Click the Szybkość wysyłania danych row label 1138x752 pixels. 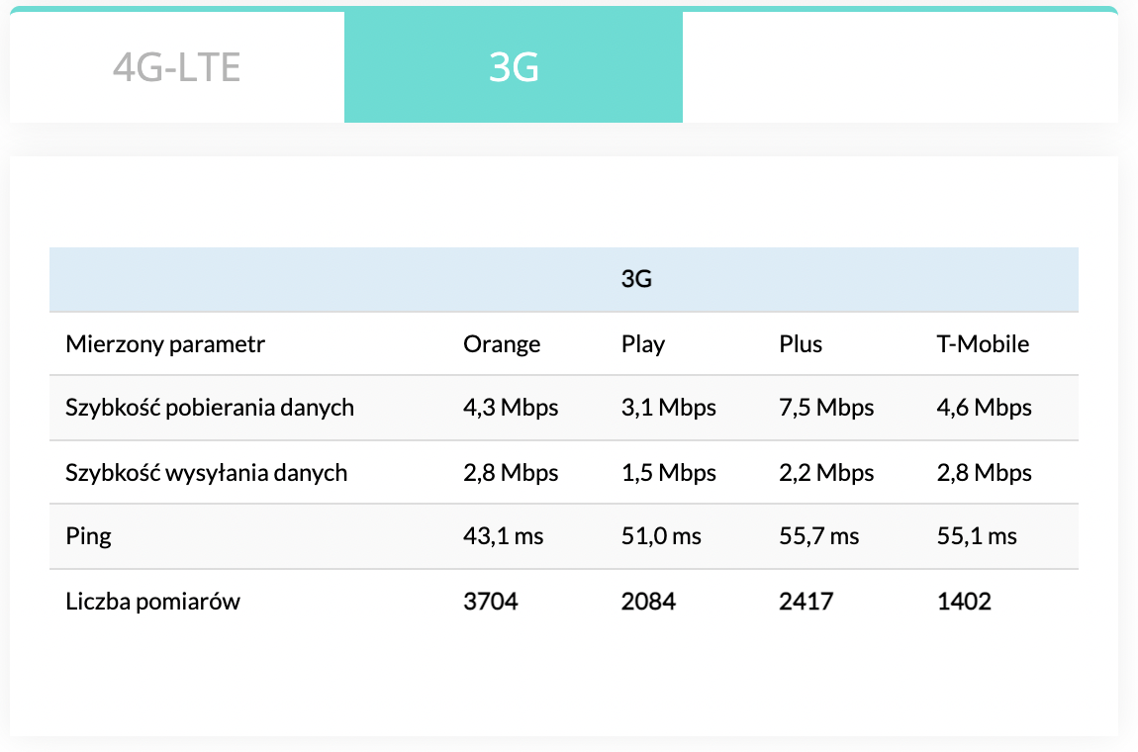tap(206, 473)
